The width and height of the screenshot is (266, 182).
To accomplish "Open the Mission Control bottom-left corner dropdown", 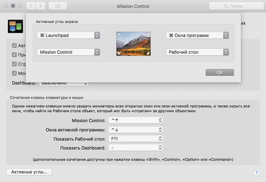I will 69,52.
